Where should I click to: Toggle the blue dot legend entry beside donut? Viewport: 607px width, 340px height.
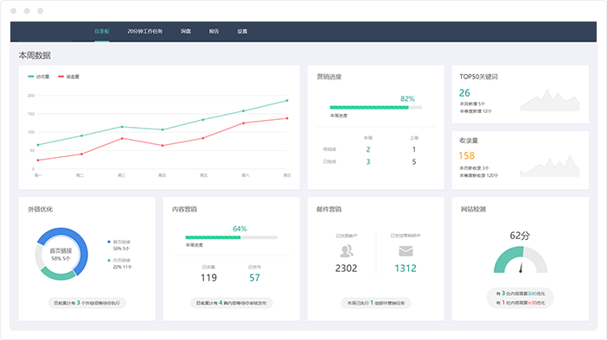point(118,242)
